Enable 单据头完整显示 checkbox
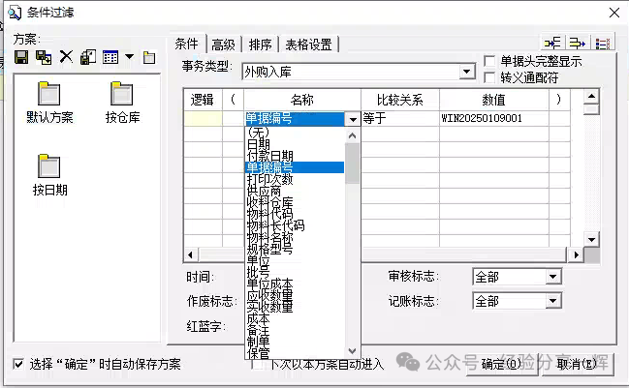The image size is (629, 388). pos(490,61)
